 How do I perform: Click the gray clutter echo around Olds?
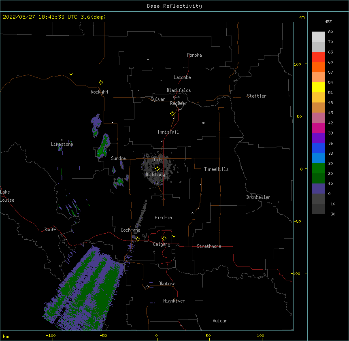[x=157, y=169]
